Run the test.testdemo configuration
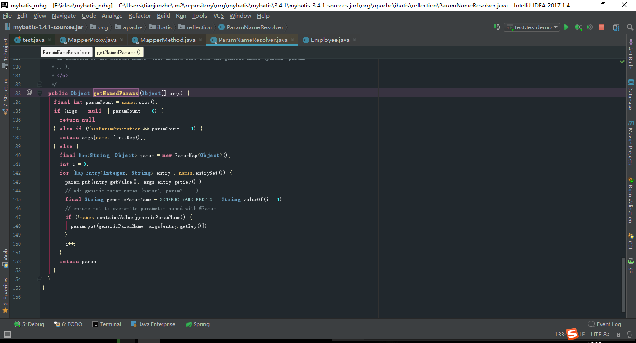The height and width of the screenshot is (343, 636). tap(567, 27)
